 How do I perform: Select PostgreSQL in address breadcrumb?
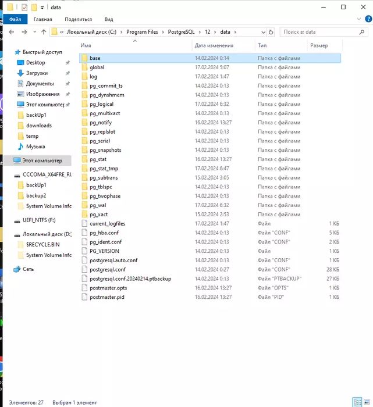click(182, 32)
